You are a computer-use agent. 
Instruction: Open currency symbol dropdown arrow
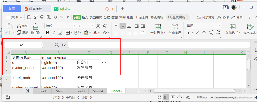pos(192,33)
